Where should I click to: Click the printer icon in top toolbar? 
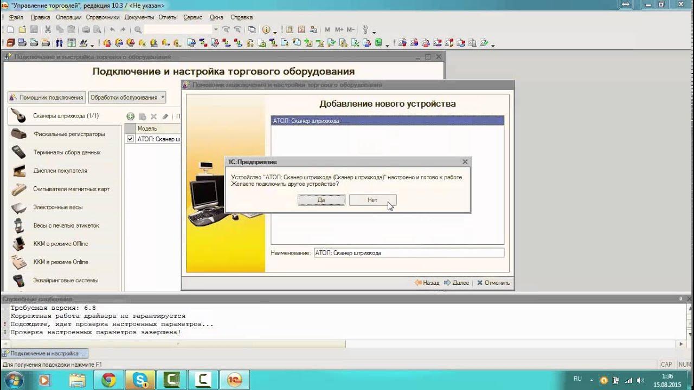[x=86, y=29]
